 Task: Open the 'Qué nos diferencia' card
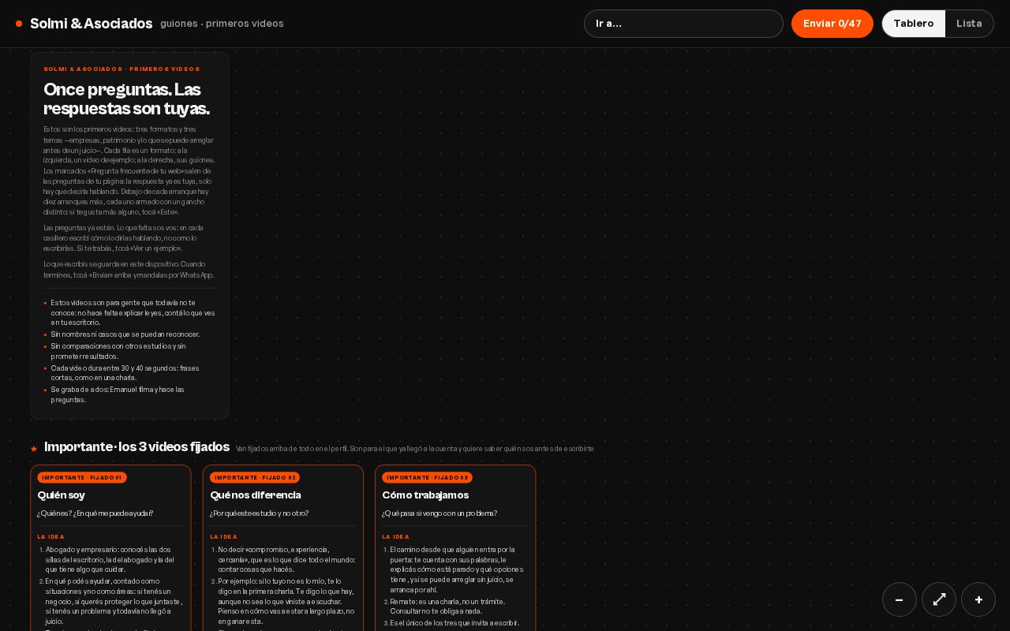coord(283,548)
